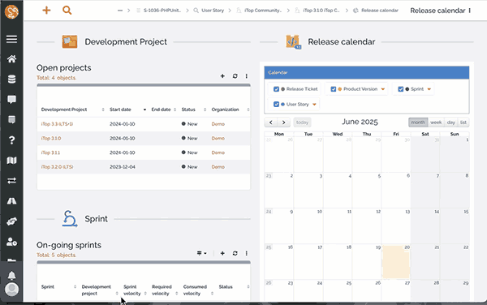The height and width of the screenshot is (305, 487).
Task: Go to previous month in calendar
Action: 271,122
